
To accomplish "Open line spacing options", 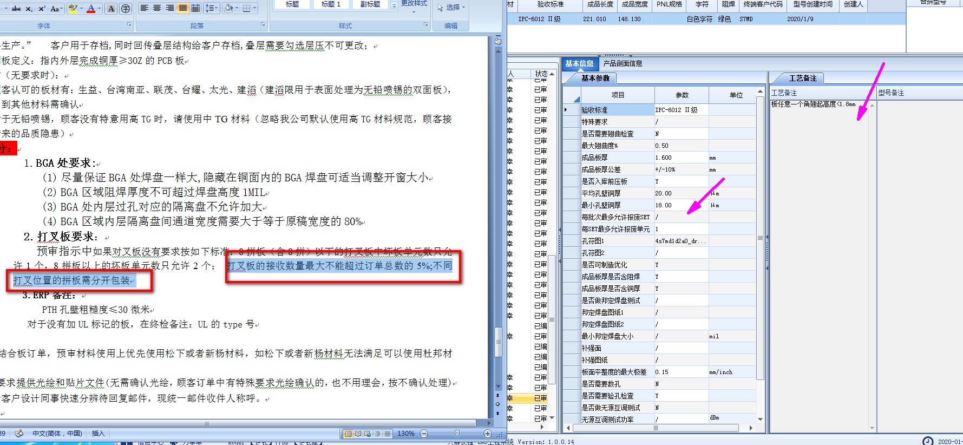I will coord(212,8).
